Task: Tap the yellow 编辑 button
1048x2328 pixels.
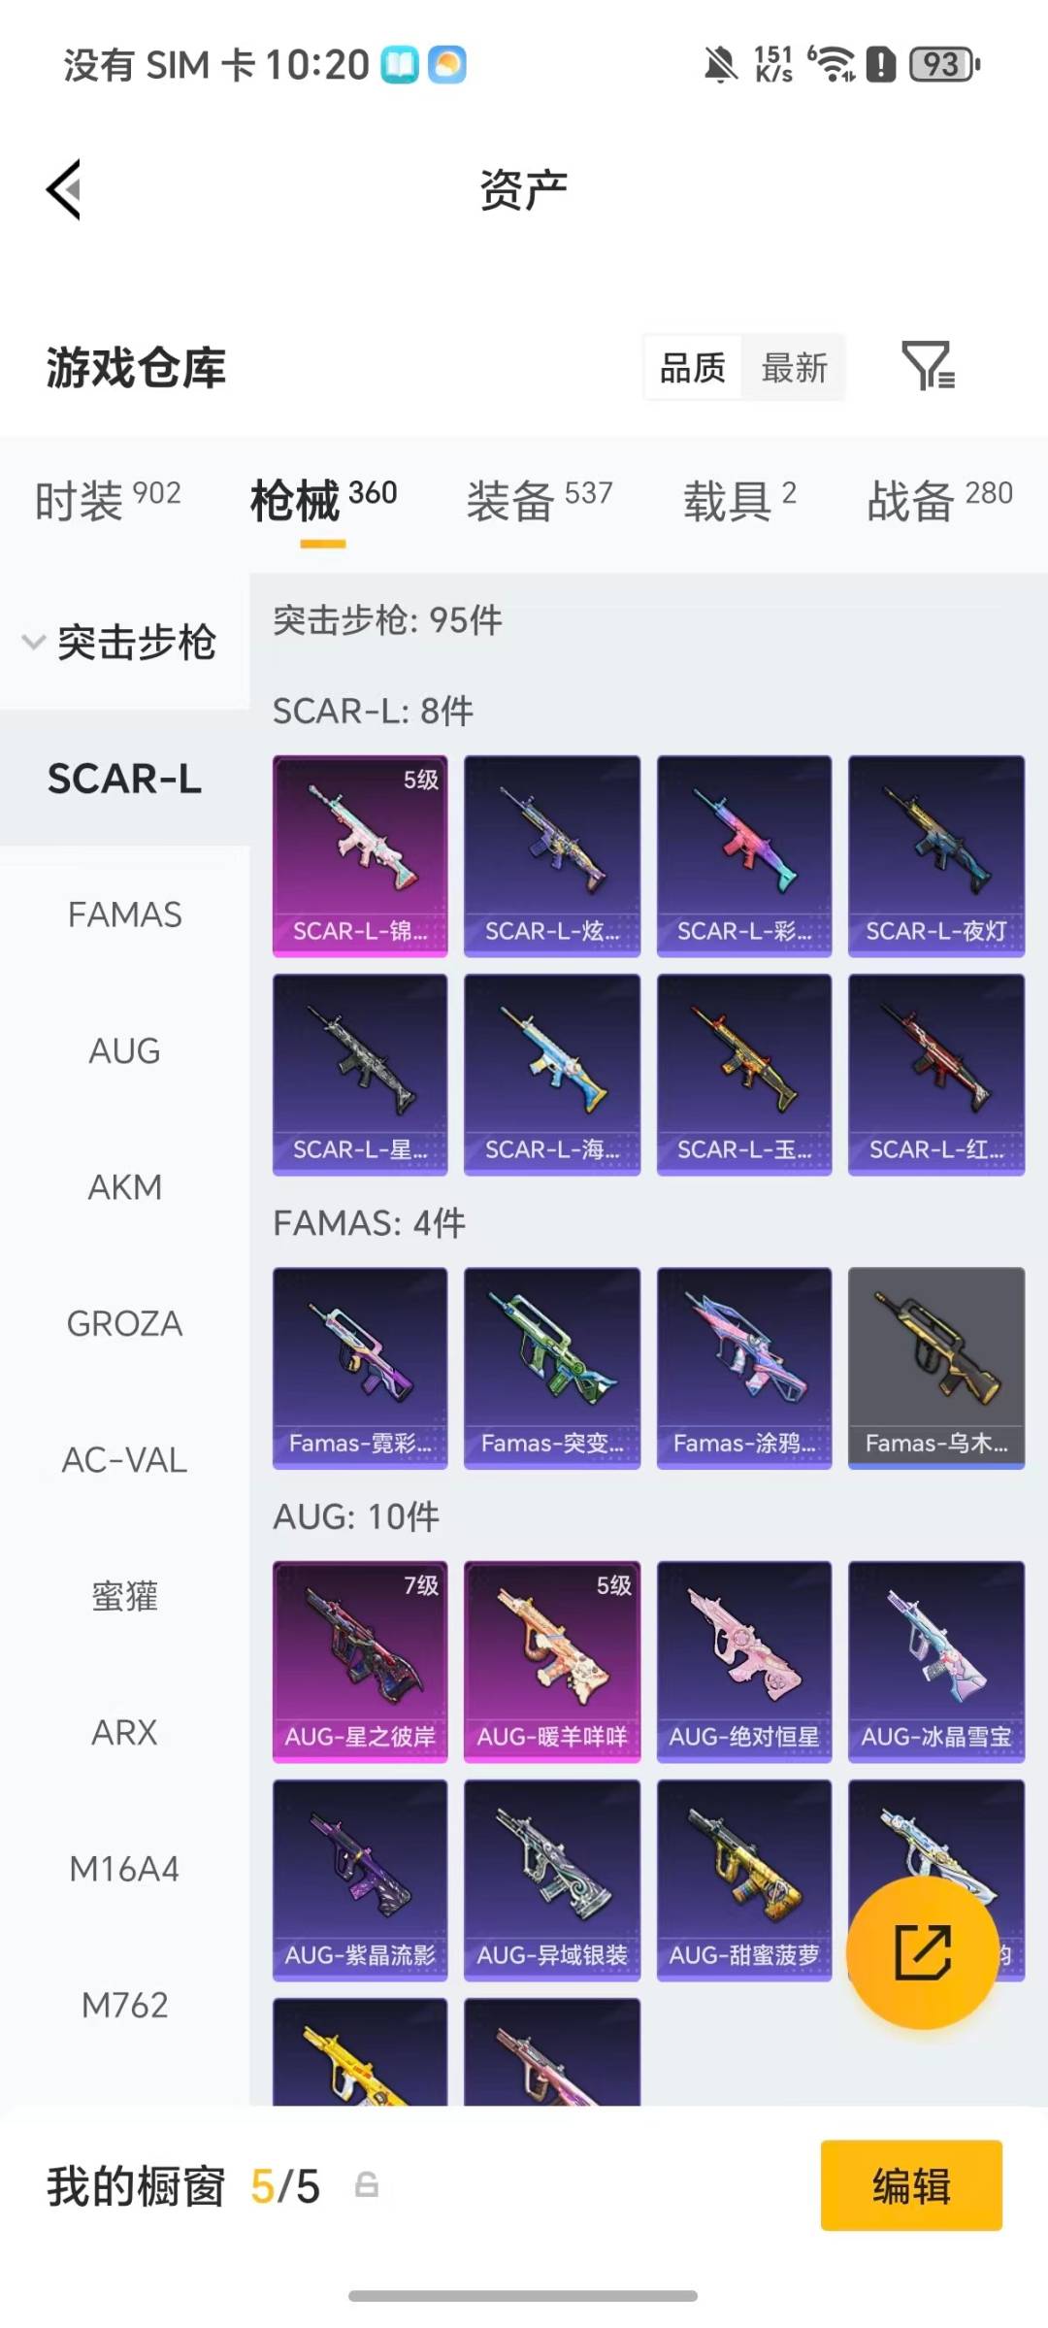Action: (911, 2185)
